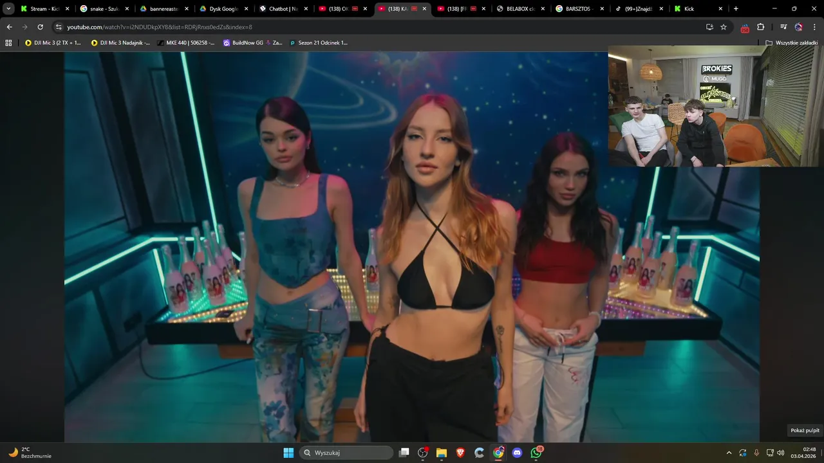Open File Explorer from the taskbar
Viewport: 824px width, 463px height.
(x=442, y=453)
